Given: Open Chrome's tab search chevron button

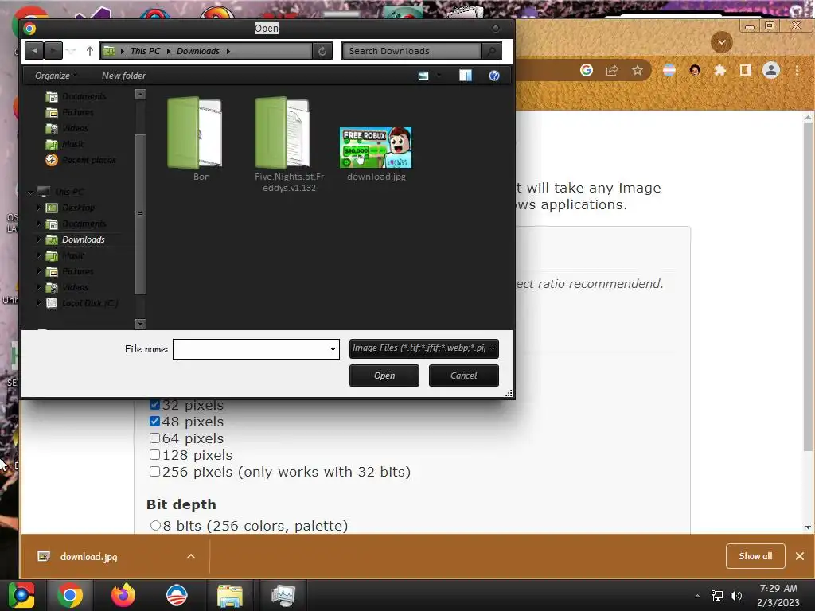Looking at the screenshot, I should [x=721, y=42].
